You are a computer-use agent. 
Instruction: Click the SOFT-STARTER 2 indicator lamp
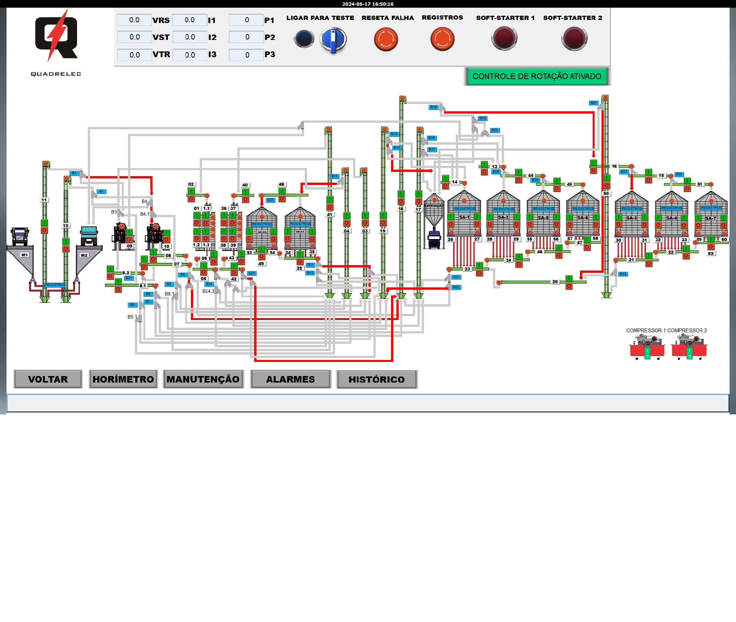(x=574, y=38)
